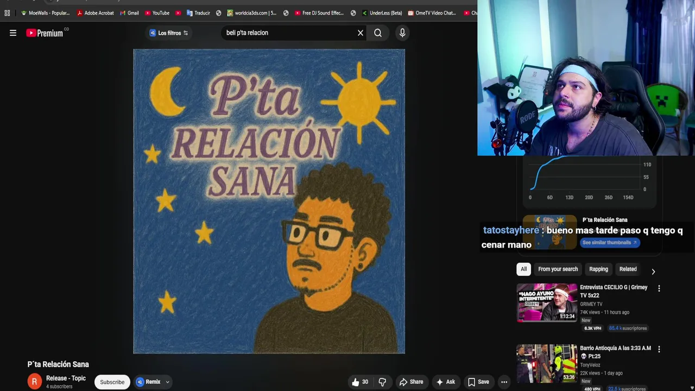Go to YouTube Premium home logo
695x391 pixels.
click(45, 33)
